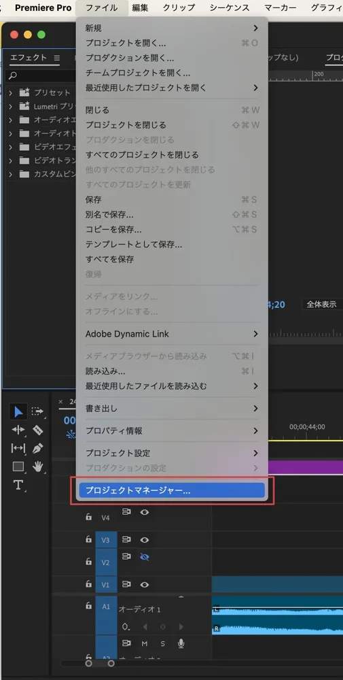Toggle A1 track targeting
Screen dimensions: 343x680
tap(106, 616)
